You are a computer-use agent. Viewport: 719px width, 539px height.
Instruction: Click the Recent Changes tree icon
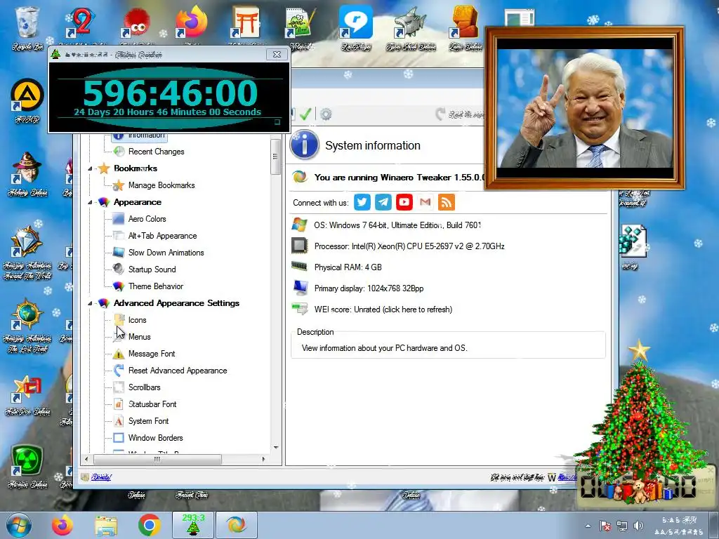(x=119, y=152)
